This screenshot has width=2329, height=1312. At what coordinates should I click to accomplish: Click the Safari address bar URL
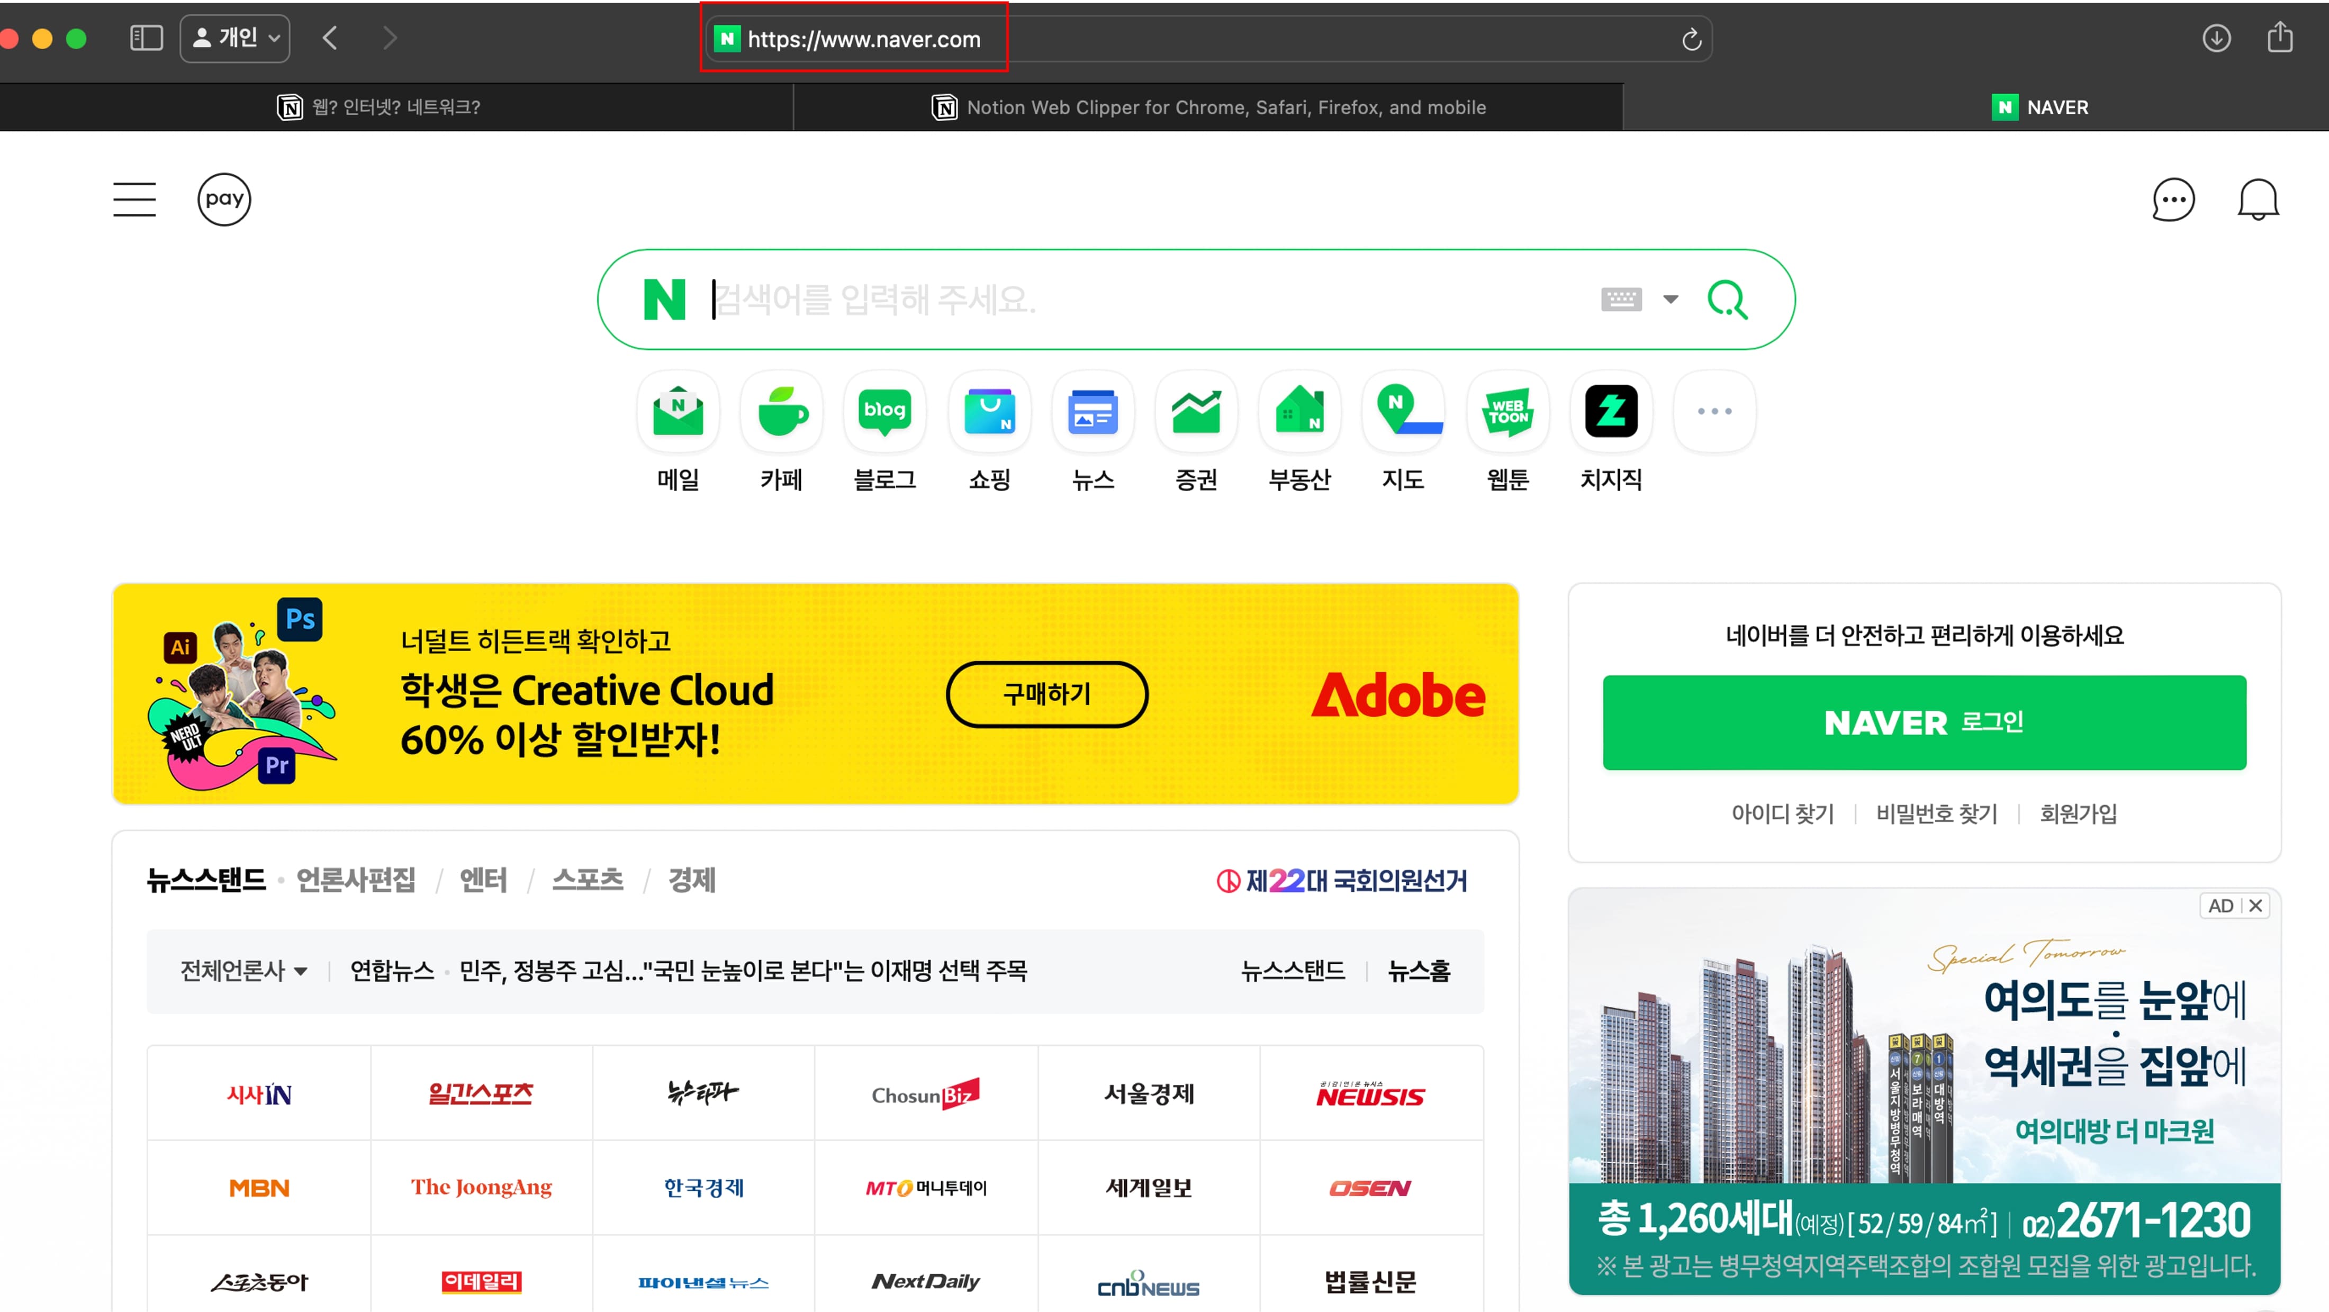point(863,39)
